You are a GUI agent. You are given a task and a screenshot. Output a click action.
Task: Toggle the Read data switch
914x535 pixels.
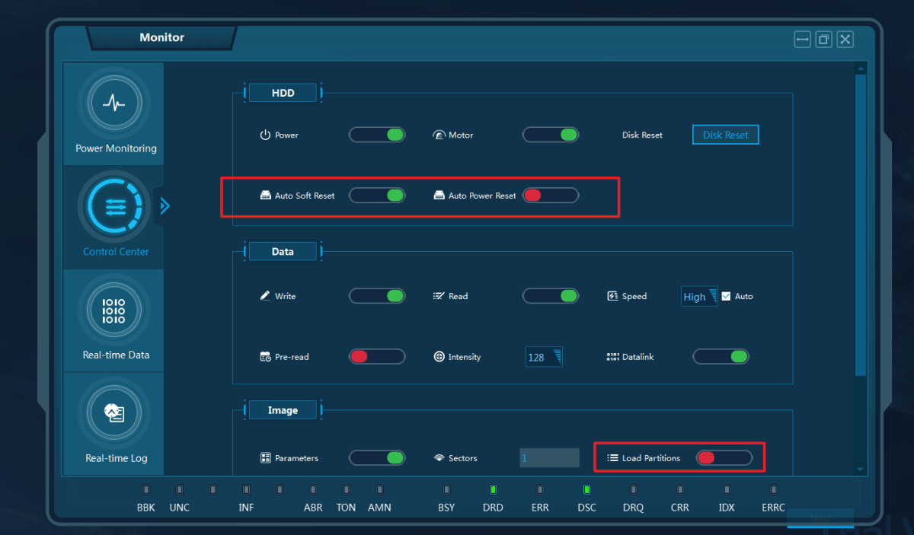coord(550,296)
